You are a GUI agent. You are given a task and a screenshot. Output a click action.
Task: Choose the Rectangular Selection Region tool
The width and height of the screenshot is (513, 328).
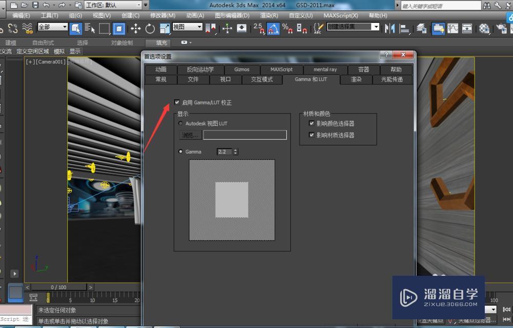[104, 28]
